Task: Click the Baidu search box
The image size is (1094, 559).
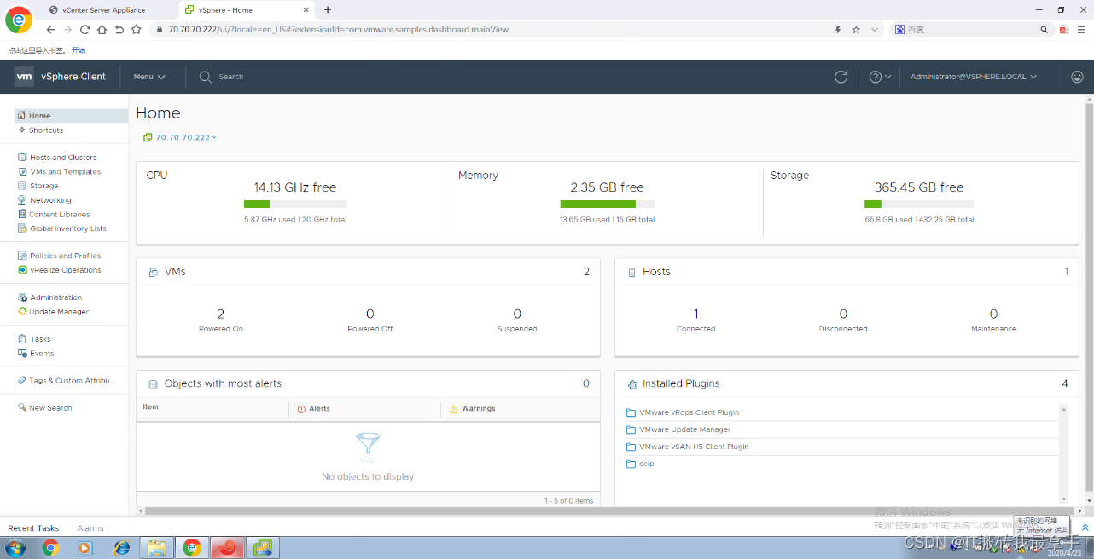Action: point(971,29)
